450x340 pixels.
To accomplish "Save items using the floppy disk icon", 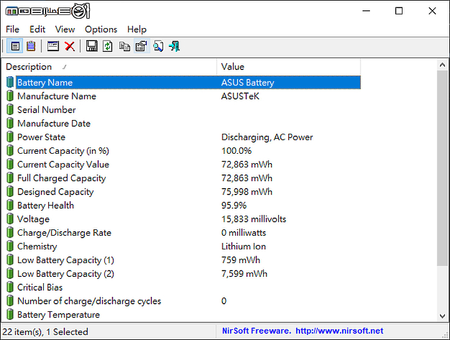I will [x=92, y=46].
